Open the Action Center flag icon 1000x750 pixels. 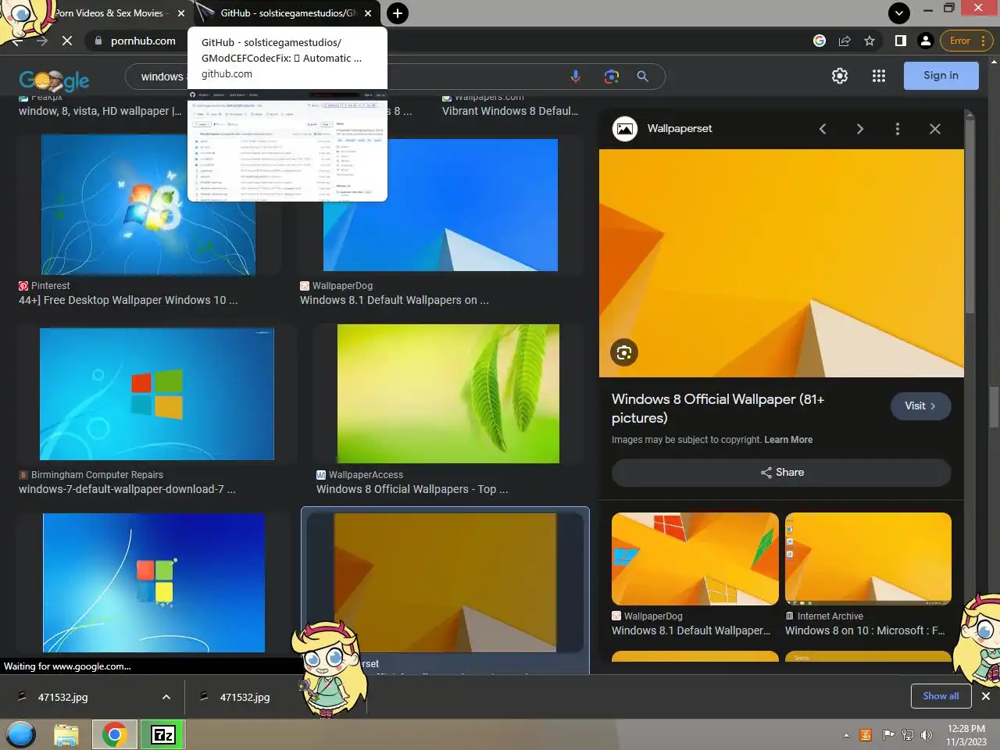pos(887,735)
